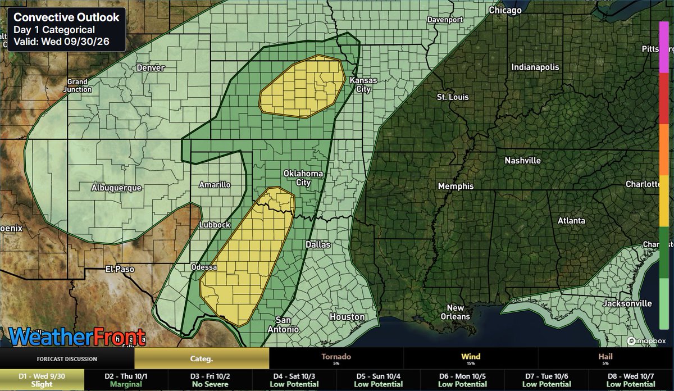Click the Indianapolis city label

click(535, 67)
